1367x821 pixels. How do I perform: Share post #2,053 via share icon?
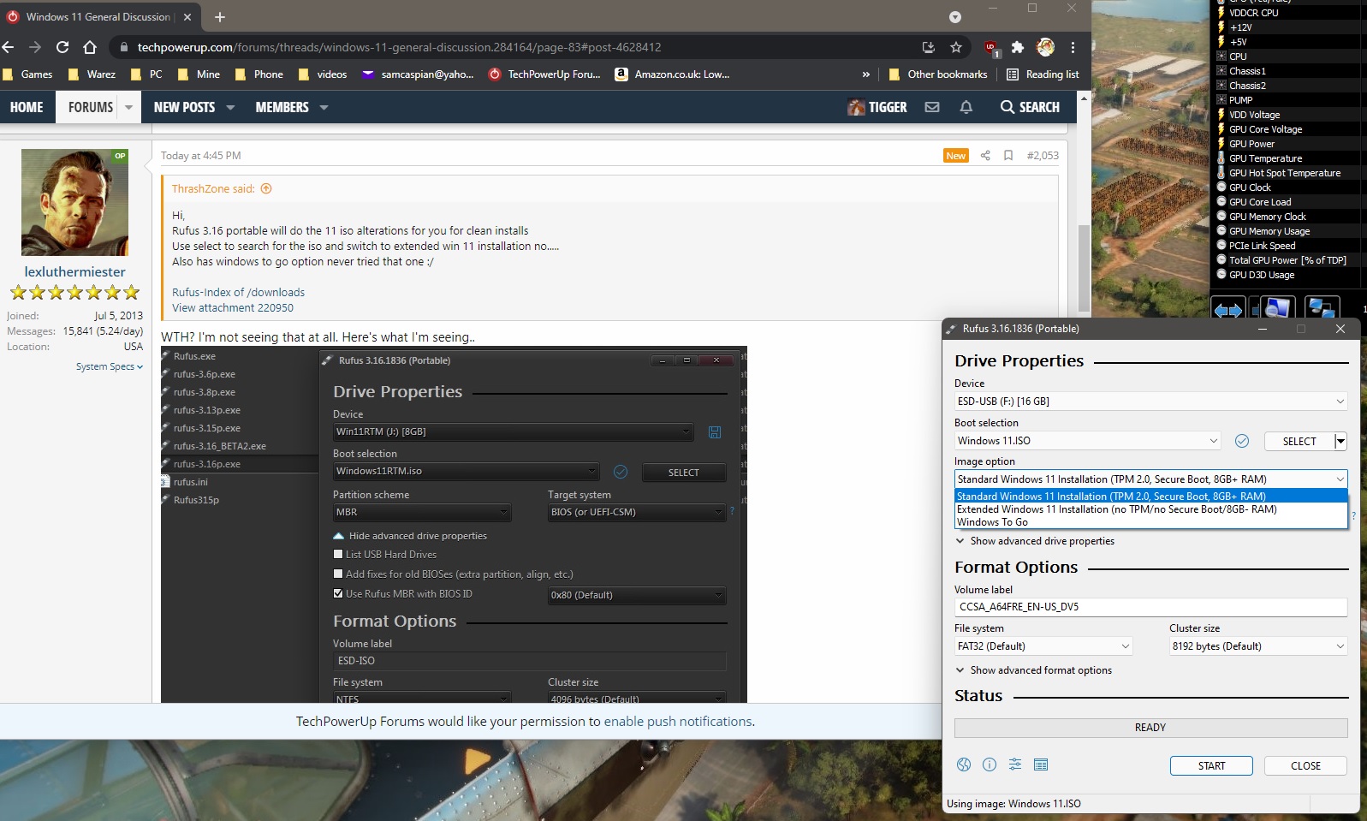point(985,155)
